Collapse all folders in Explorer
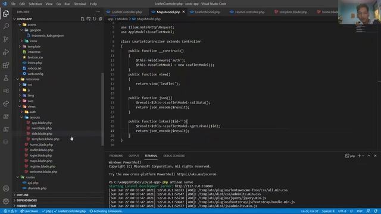The width and height of the screenshot is (381, 214). pos(101,19)
